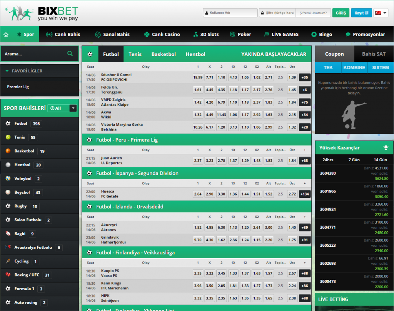394x311 pixels.
Task: Click the Tenis ball icon in sidebar
Action: [x=8, y=137]
